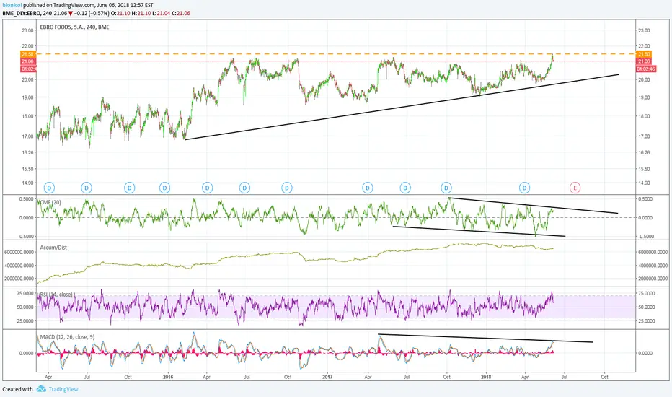
Task: Click the rightmost Oct label on the time axis
Action: (604, 377)
